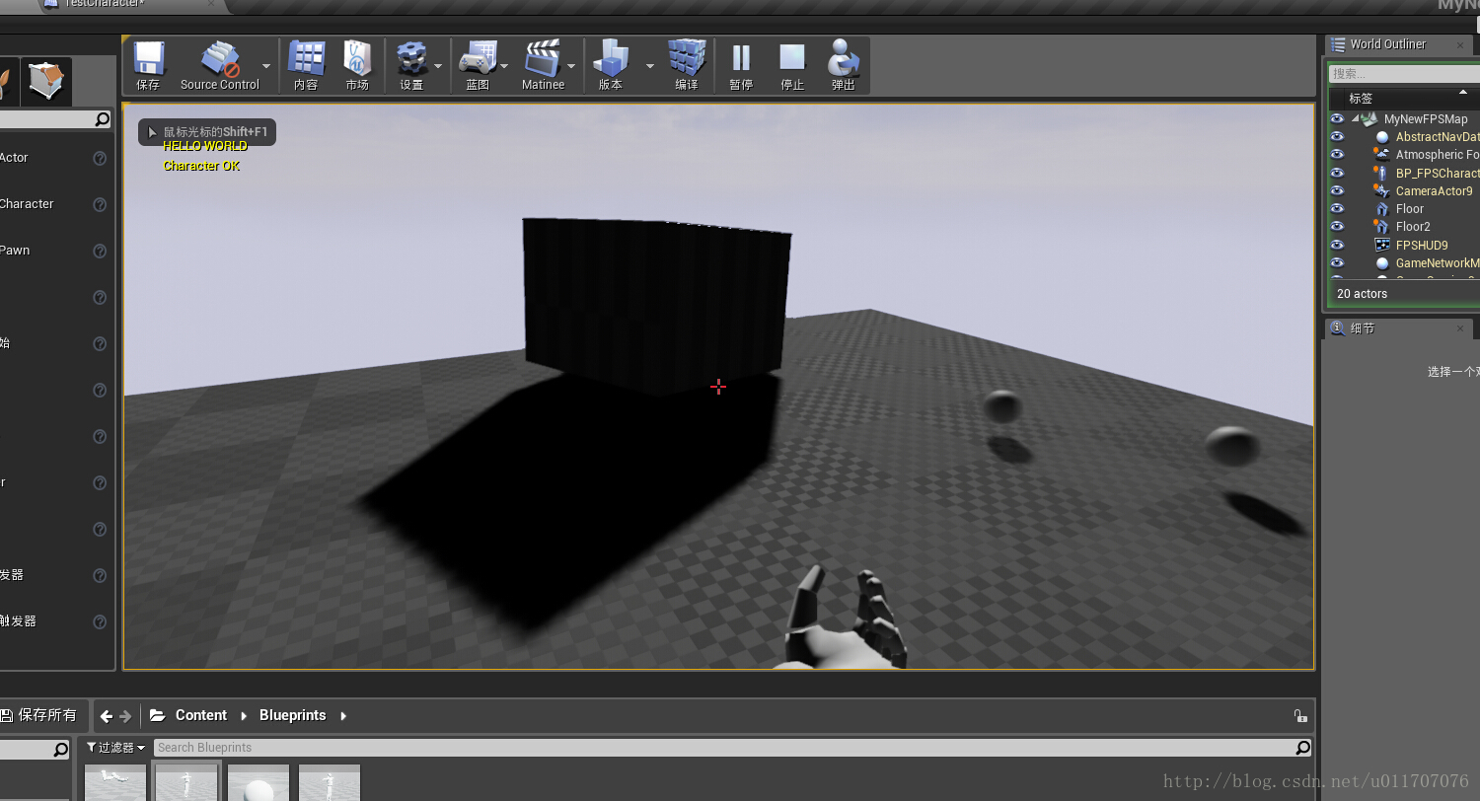The width and height of the screenshot is (1480, 801).
Task: Collapse the MyNewFPSMap tree node
Action: click(1356, 119)
